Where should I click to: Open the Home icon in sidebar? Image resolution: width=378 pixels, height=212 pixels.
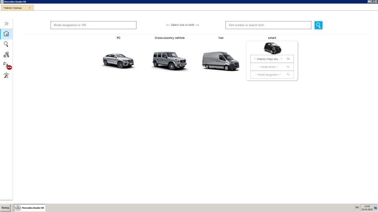coord(6,34)
